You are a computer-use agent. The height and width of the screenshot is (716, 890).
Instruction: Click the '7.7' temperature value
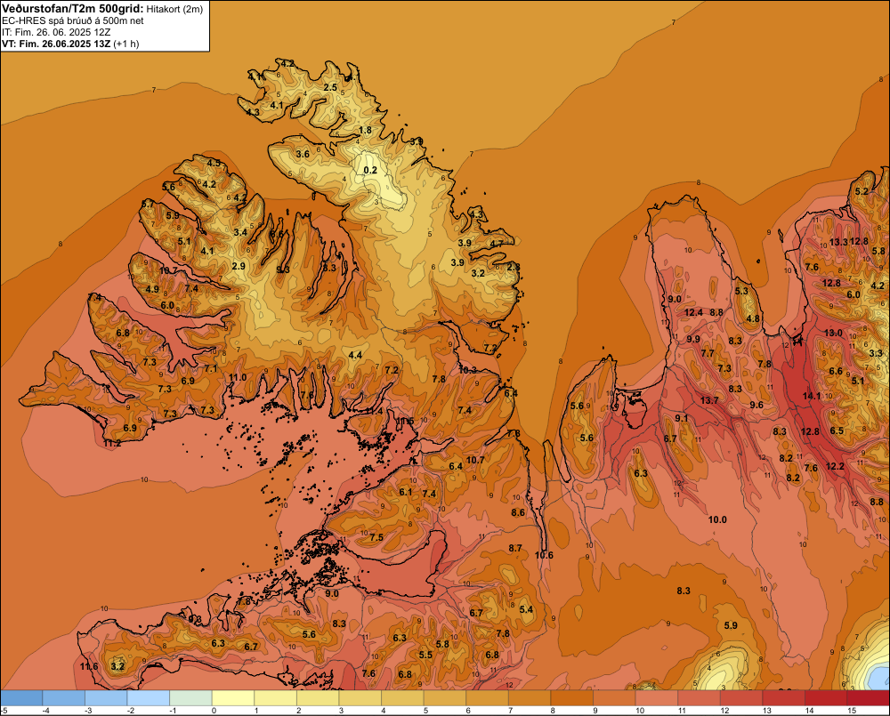(708, 353)
